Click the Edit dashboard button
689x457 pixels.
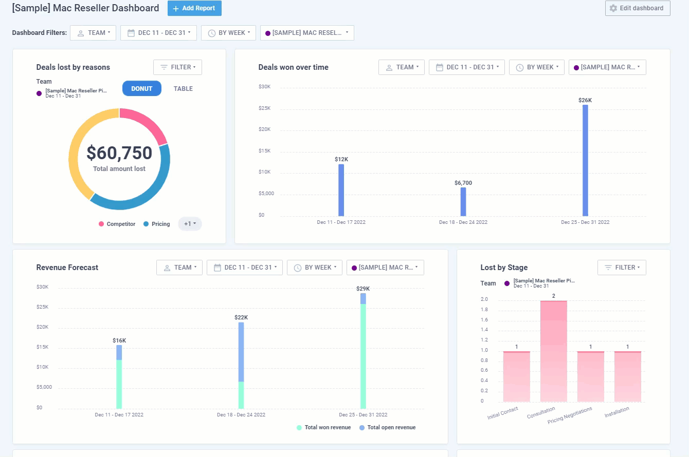click(638, 8)
